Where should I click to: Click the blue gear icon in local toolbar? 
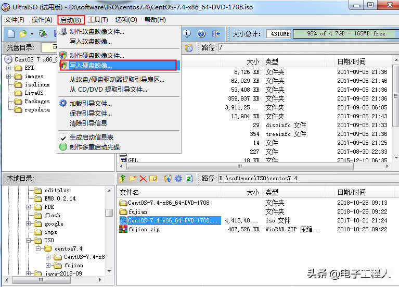click(x=178, y=179)
